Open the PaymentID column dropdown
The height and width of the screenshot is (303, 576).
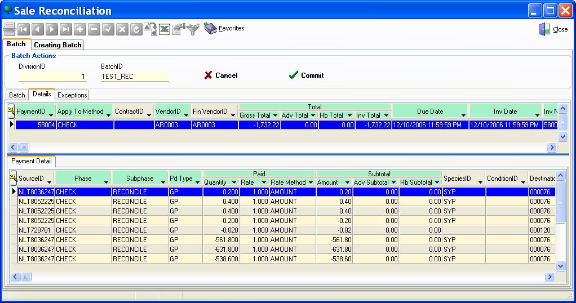point(51,115)
